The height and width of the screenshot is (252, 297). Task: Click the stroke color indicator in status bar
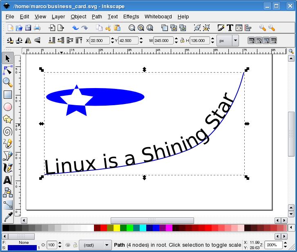pos(22,248)
